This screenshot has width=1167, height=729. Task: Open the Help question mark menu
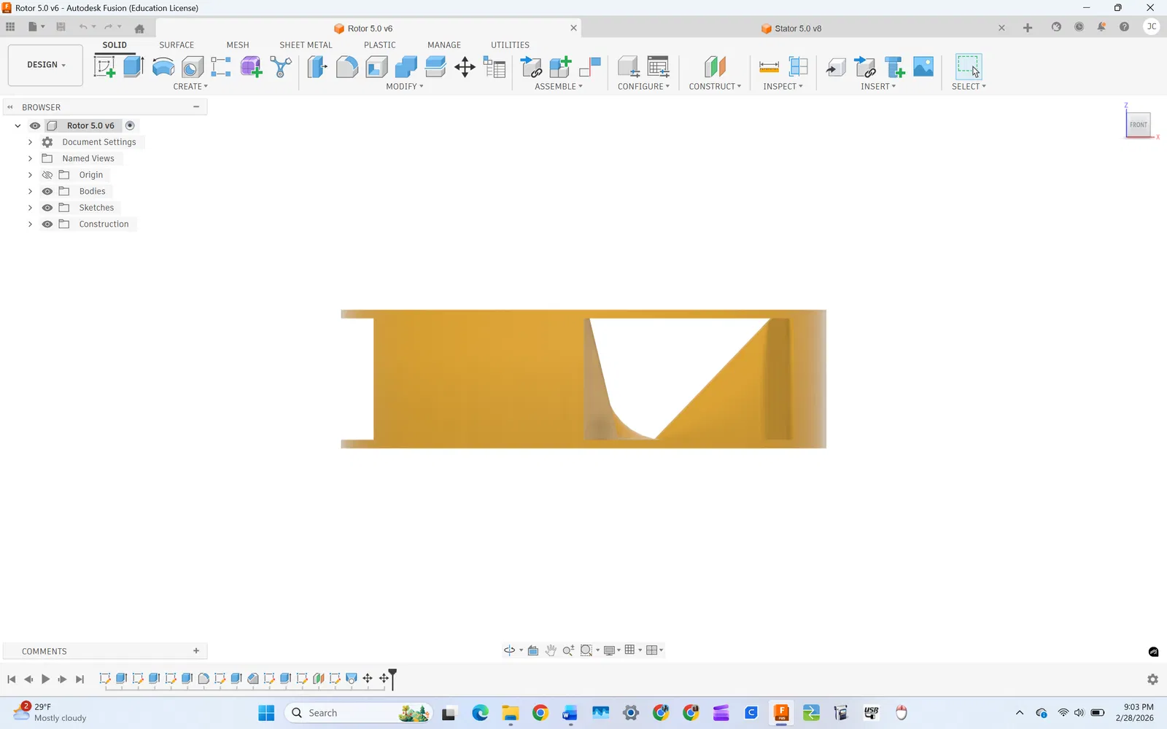[1124, 27]
